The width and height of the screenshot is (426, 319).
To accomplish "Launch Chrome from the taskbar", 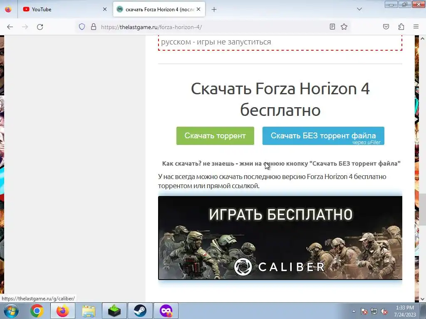I will 37,311.
